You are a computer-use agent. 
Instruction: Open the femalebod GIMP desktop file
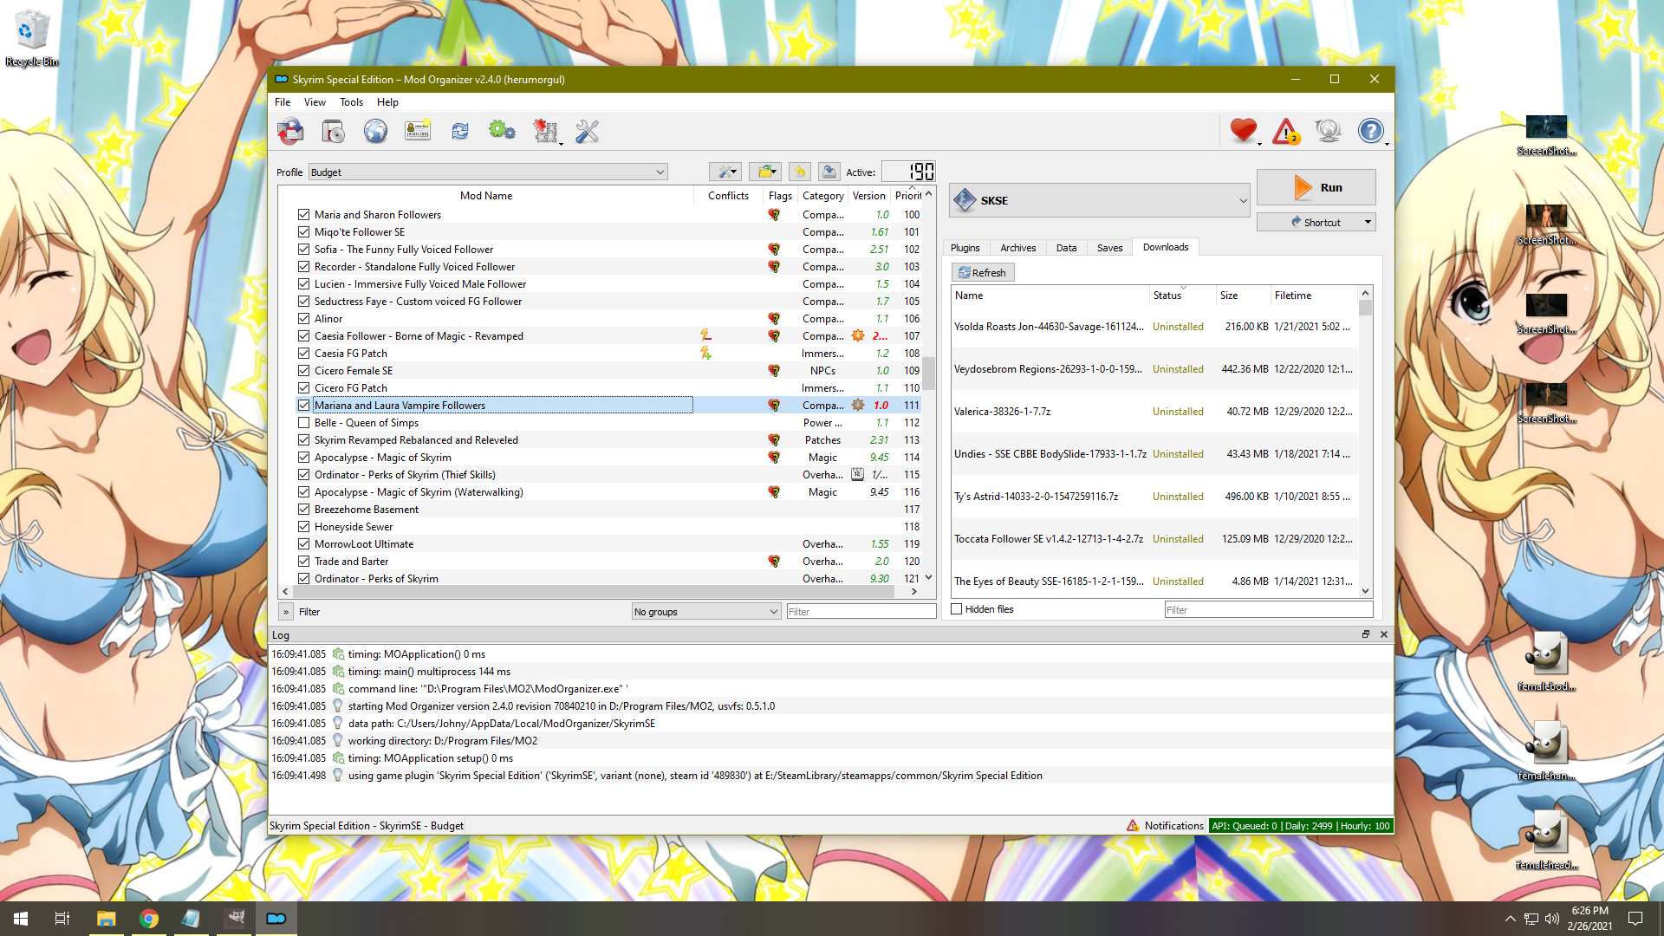tap(1546, 662)
